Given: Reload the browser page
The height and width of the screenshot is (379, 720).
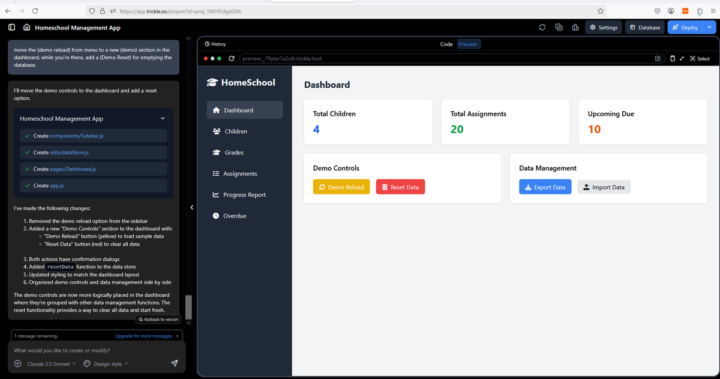Looking at the screenshot, I should 35,10.
